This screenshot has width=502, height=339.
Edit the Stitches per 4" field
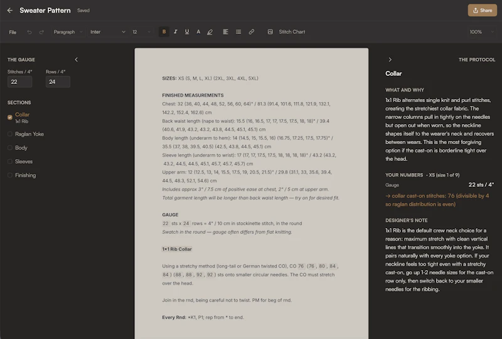coord(19,82)
